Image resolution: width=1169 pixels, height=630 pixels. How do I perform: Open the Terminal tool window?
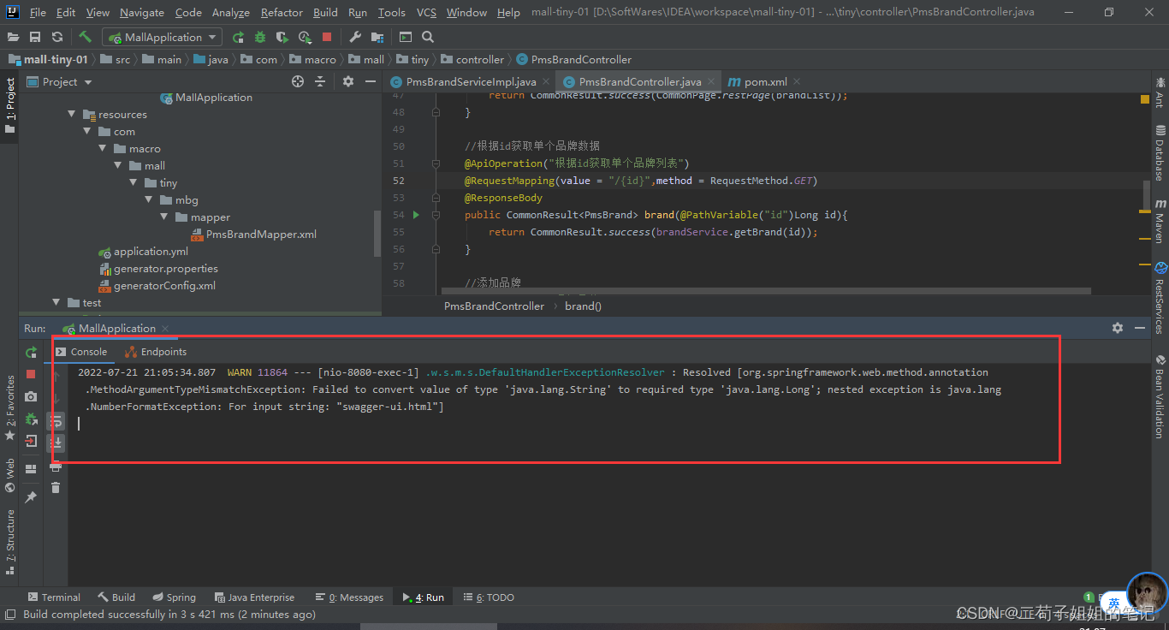click(53, 597)
